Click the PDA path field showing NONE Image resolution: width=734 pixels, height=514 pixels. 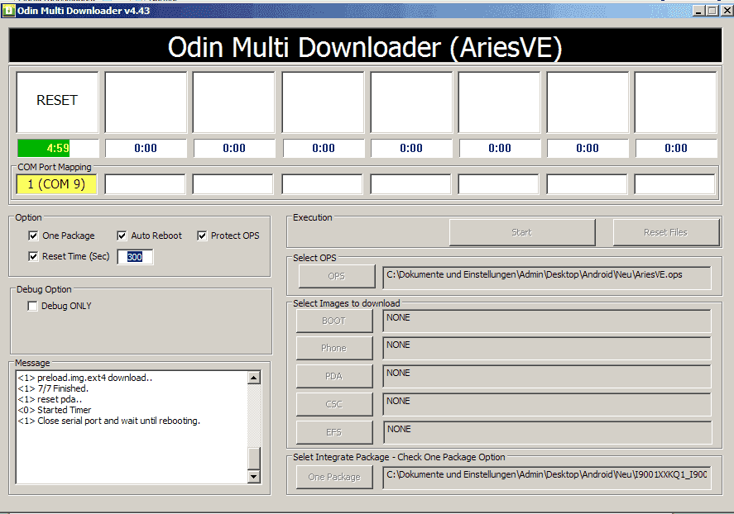coord(547,376)
